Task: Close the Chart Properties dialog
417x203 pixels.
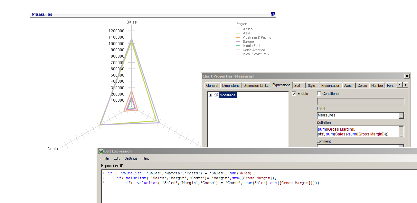Action: 407,76
